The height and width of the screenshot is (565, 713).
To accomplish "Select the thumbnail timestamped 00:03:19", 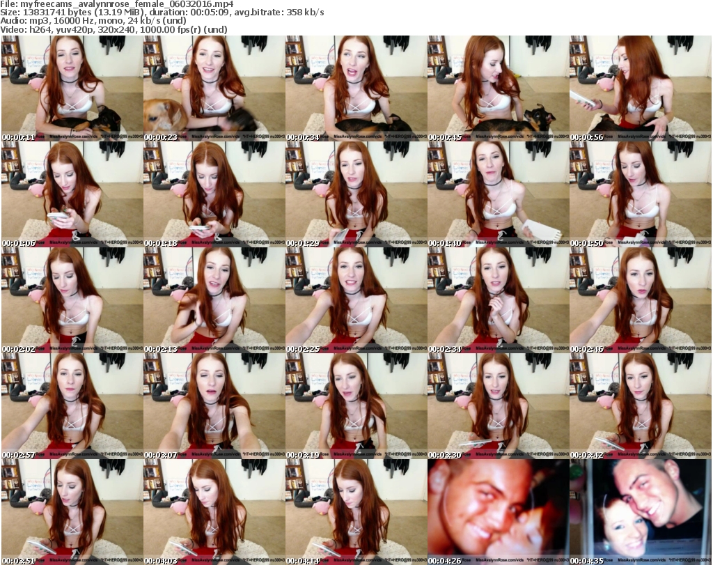I will click(x=356, y=406).
